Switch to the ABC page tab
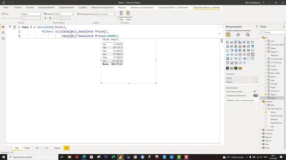 tap(37, 148)
